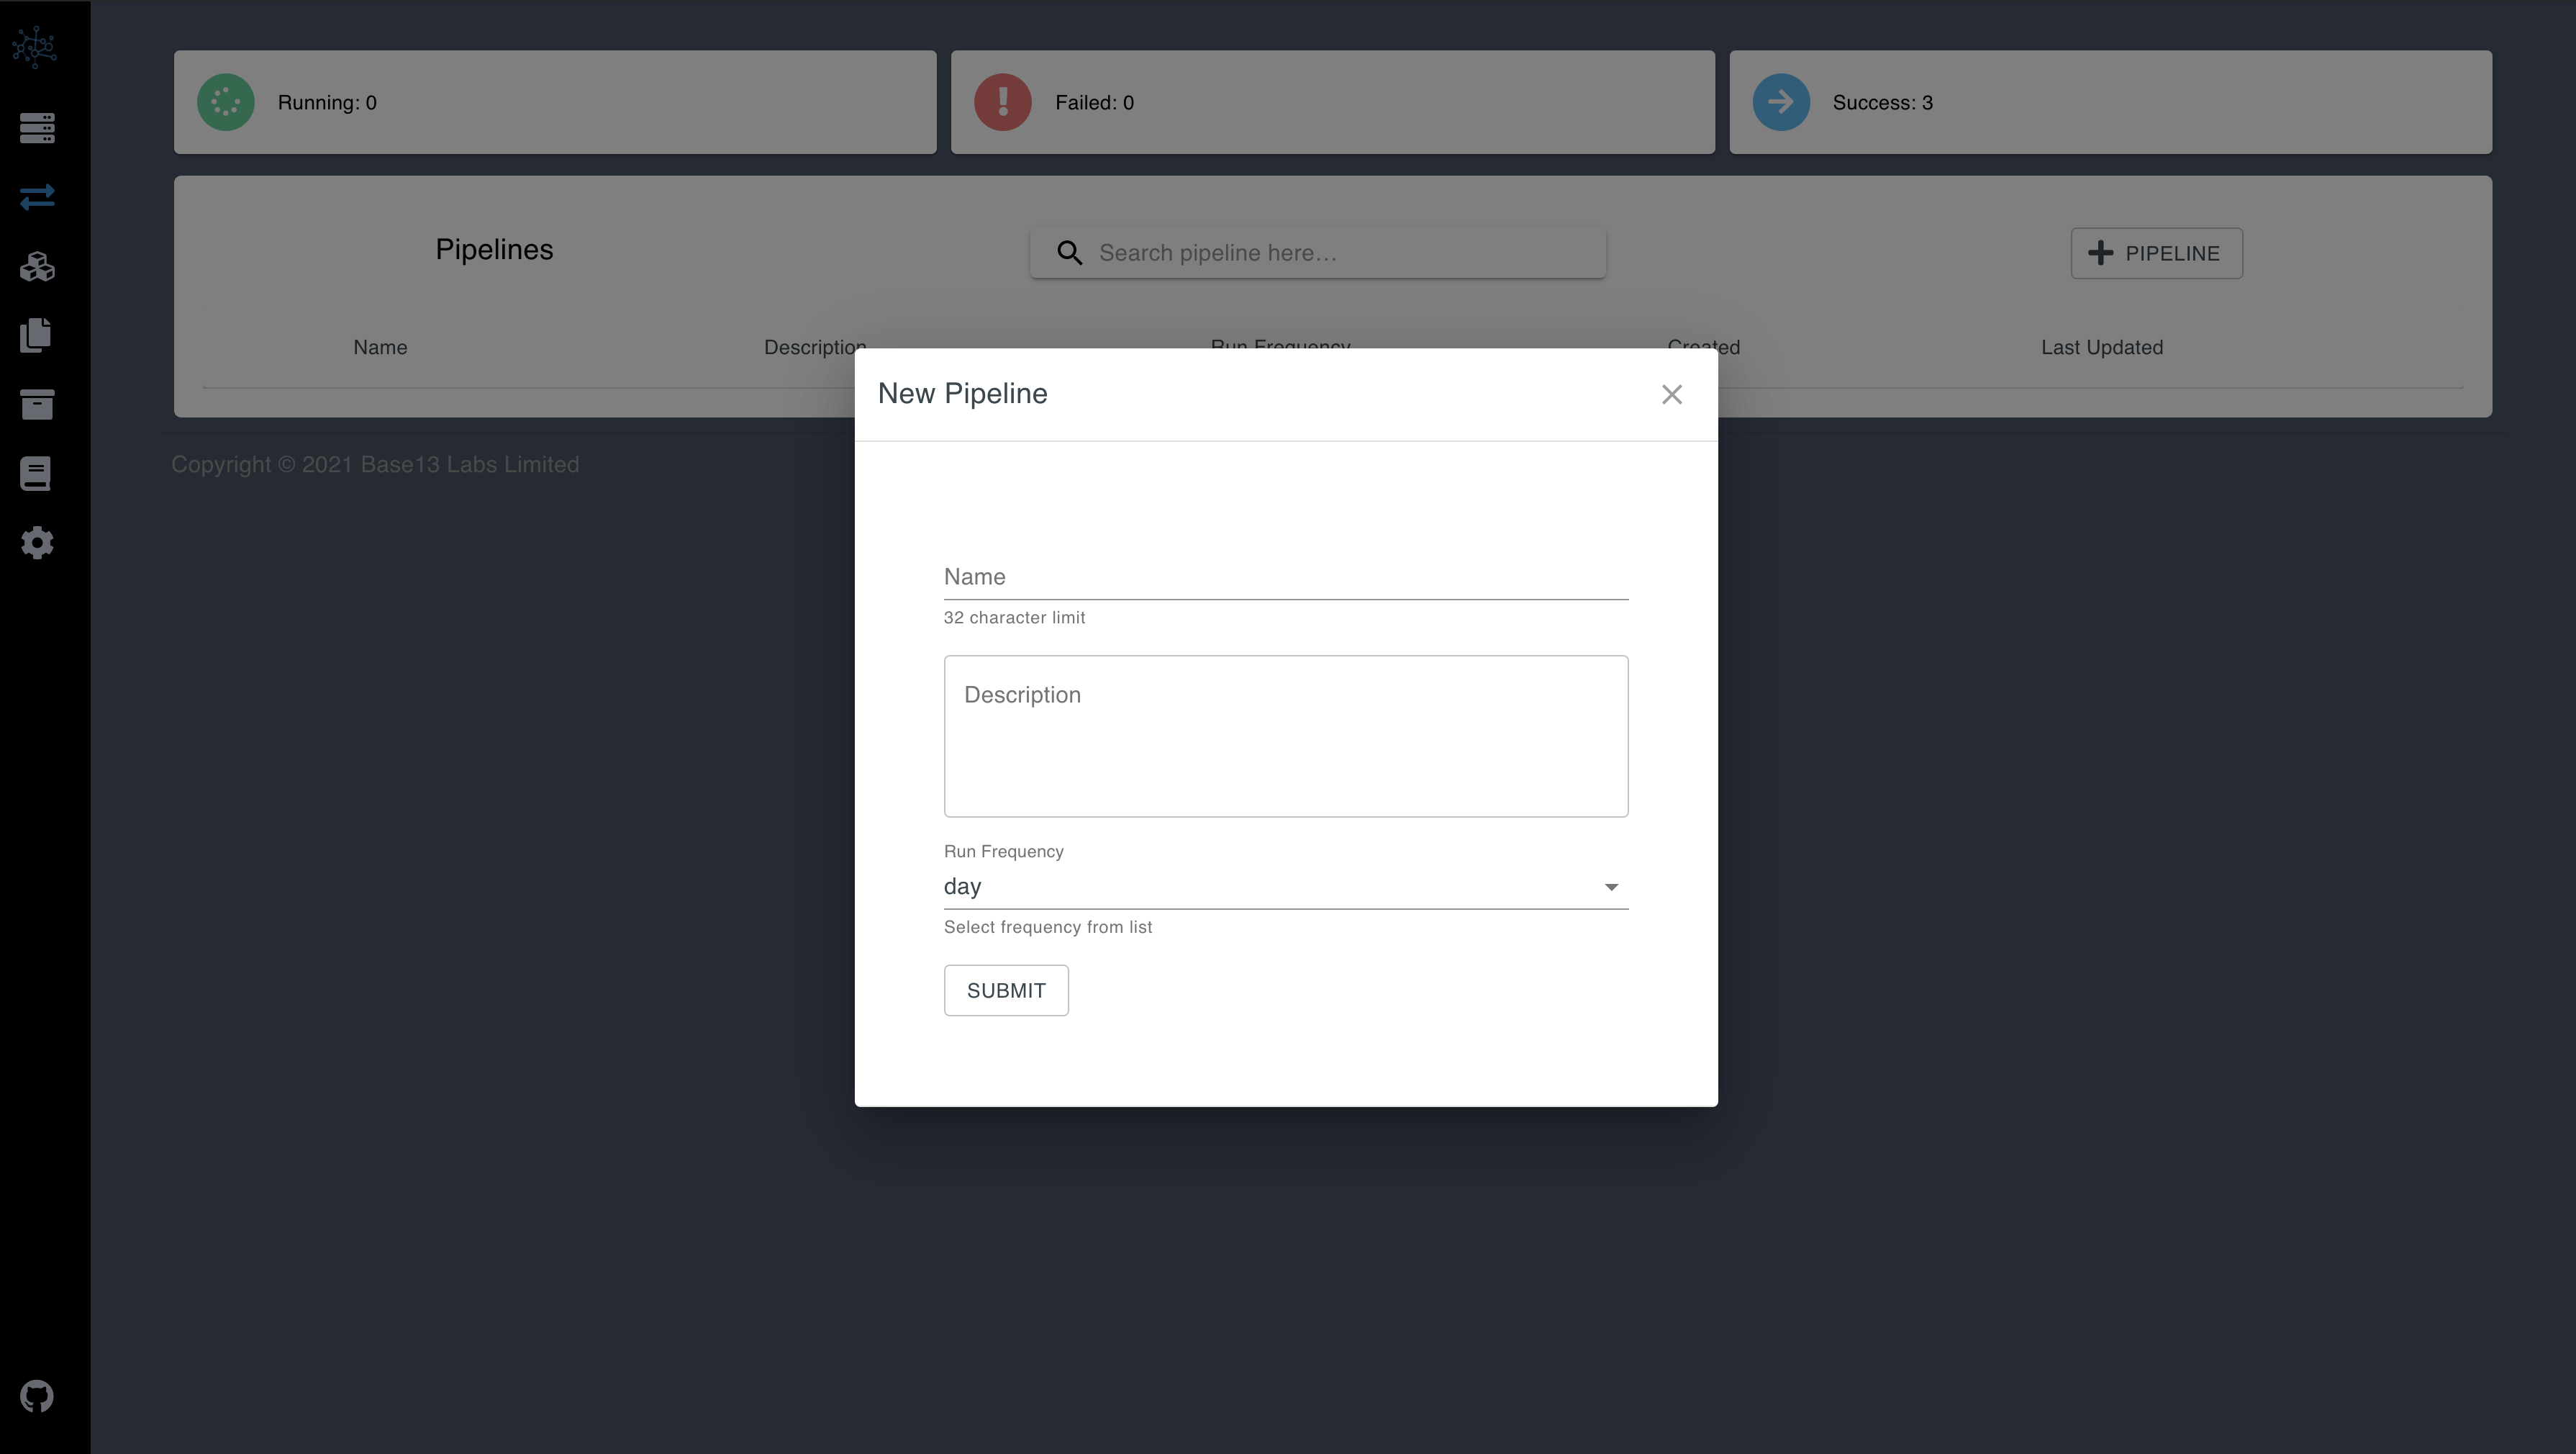Click the red Failed exclamation icon
This screenshot has height=1454, width=2576.
(1003, 102)
